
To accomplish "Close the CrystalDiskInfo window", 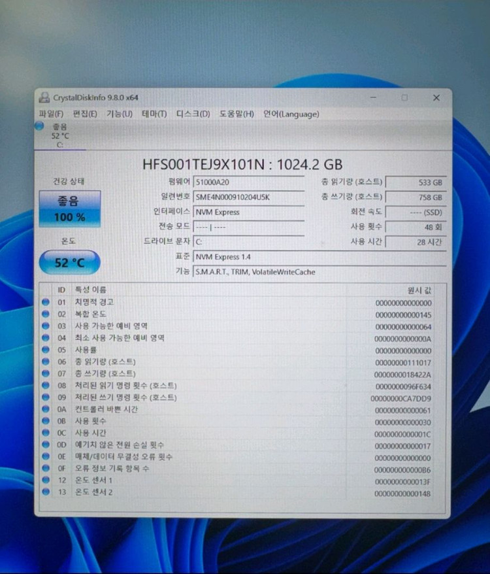I will coord(436,98).
